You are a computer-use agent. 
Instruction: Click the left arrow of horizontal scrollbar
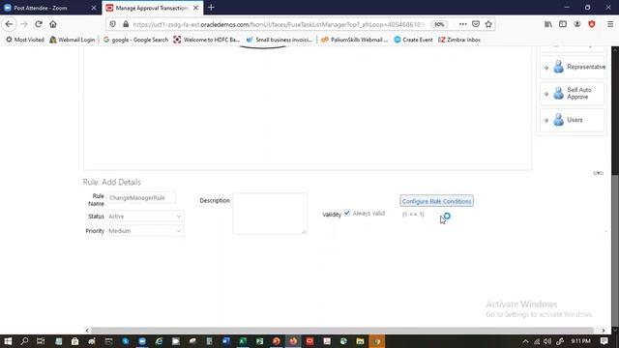point(87,331)
